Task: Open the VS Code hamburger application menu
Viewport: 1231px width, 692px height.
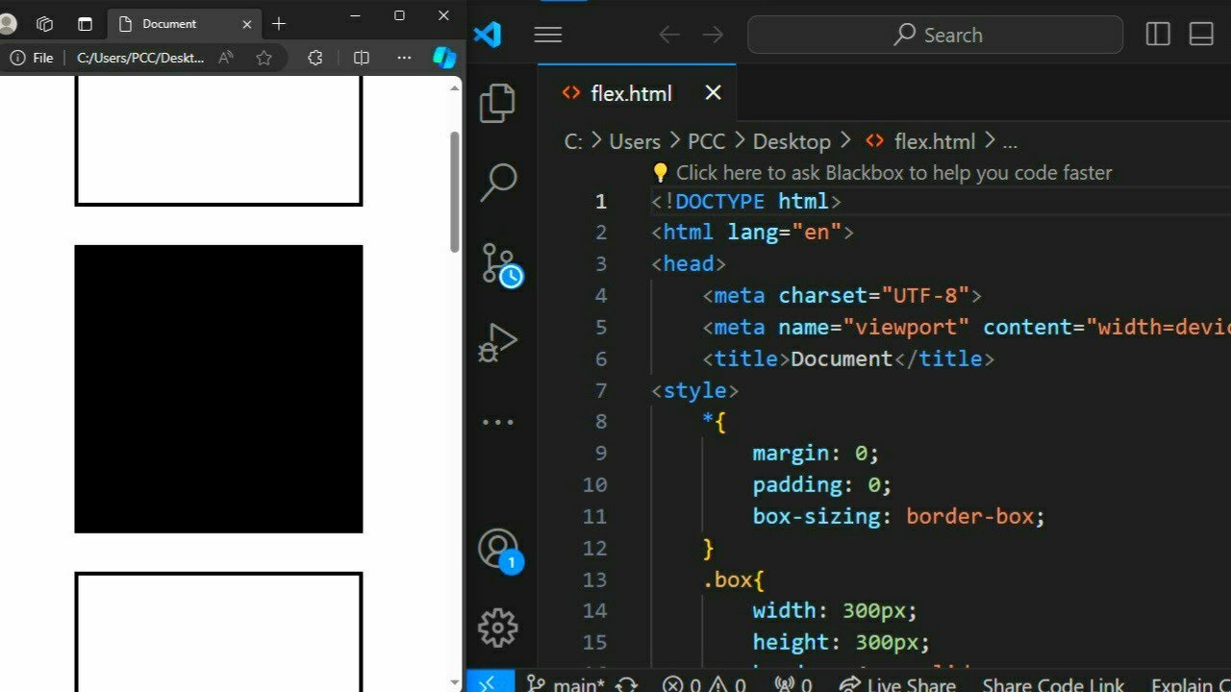Action: (548, 35)
